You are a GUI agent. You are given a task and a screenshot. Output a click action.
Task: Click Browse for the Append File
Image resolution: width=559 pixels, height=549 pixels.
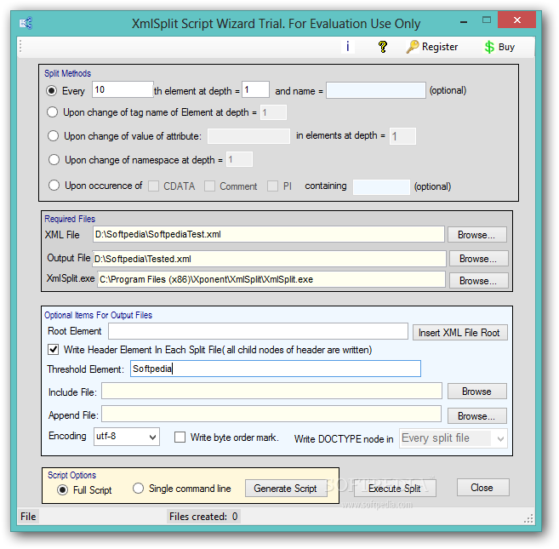coord(477,415)
